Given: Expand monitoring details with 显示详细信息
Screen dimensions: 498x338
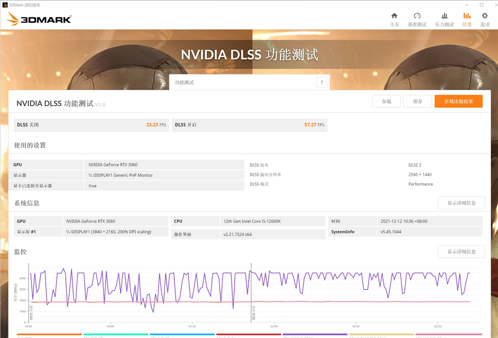Looking at the screenshot, I should tap(461, 251).
